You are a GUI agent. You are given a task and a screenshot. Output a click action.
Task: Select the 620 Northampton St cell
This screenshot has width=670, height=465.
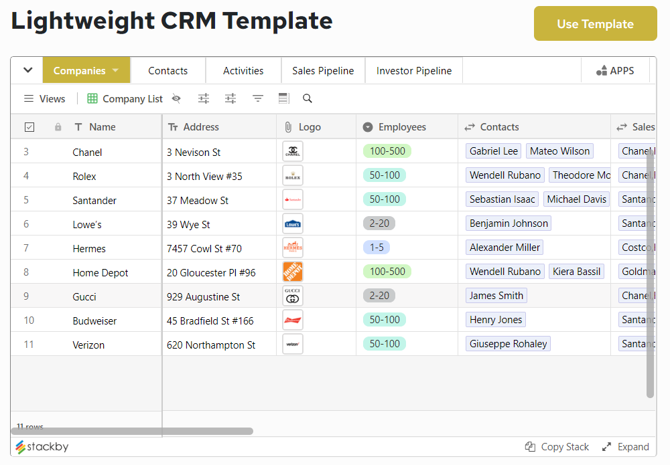pyautogui.click(x=220, y=345)
